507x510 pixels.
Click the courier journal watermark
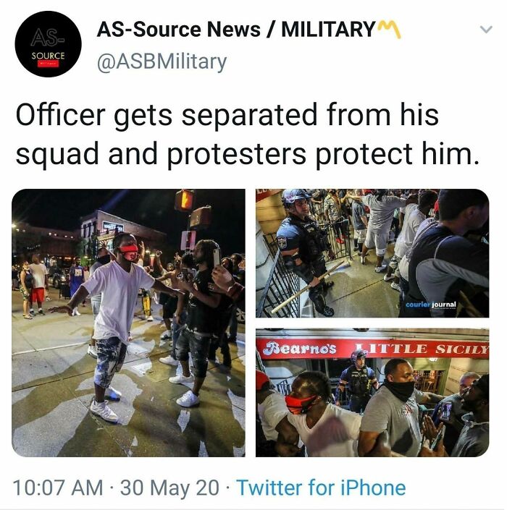click(x=430, y=305)
